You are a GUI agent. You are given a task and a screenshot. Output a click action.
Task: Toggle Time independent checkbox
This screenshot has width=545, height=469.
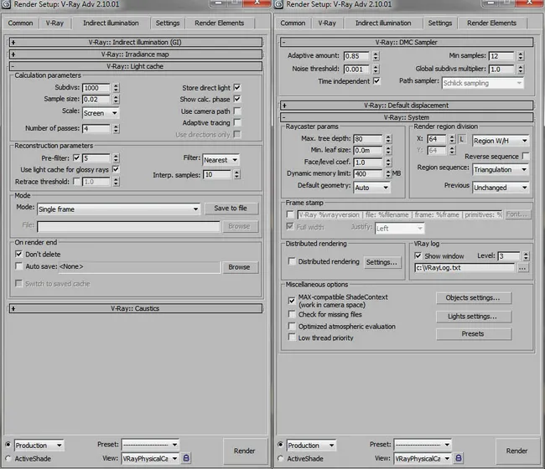pos(376,81)
